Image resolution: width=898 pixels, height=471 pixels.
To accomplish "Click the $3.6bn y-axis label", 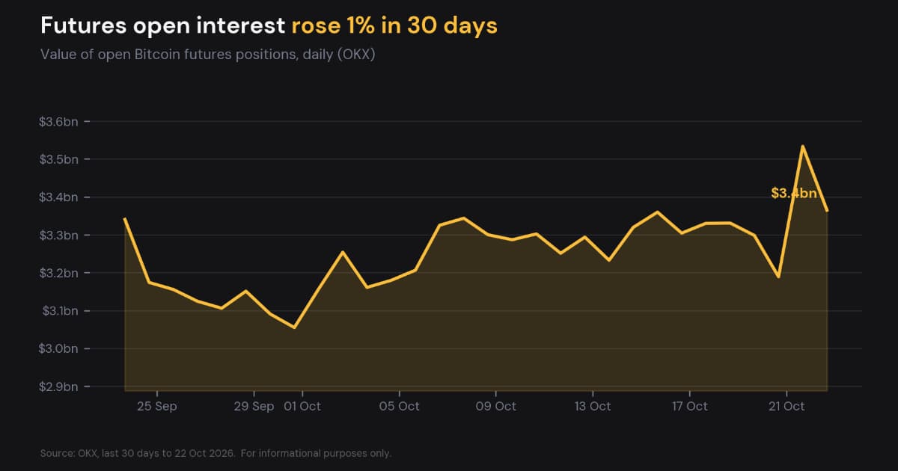I will tap(58, 122).
